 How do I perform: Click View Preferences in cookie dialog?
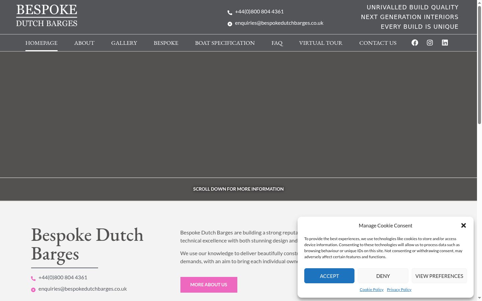coord(439,276)
